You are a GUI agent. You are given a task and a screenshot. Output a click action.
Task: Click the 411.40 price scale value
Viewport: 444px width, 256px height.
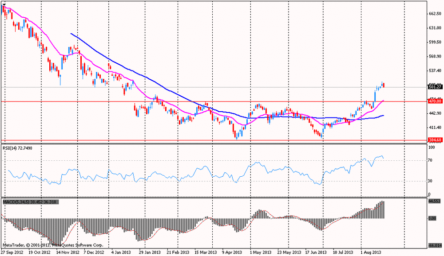435,128
